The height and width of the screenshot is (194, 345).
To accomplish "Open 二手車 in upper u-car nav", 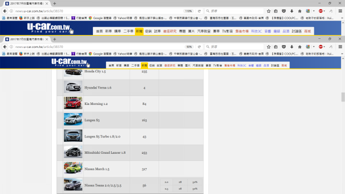I will click(128, 31).
